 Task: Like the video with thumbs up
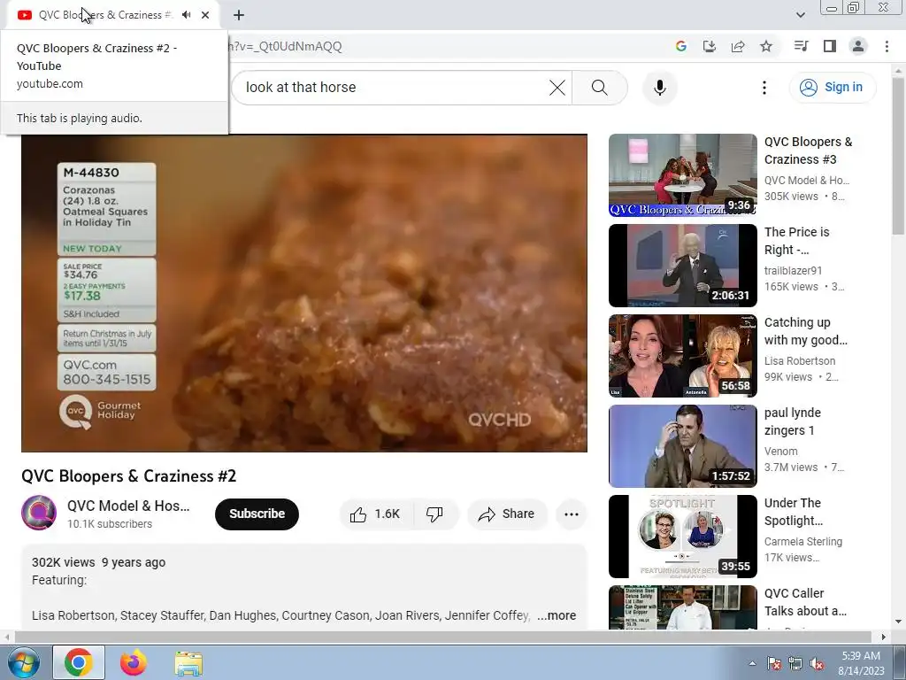pyautogui.click(x=375, y=514)
